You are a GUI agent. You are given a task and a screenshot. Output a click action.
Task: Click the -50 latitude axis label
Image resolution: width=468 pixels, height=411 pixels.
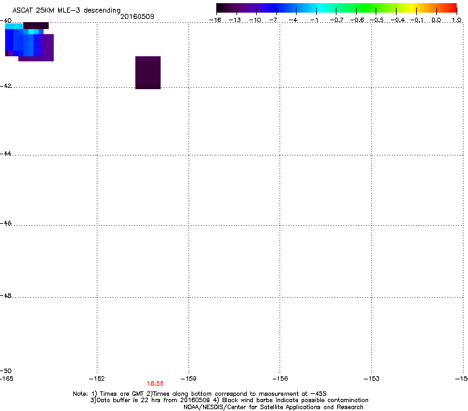point(6,371)
